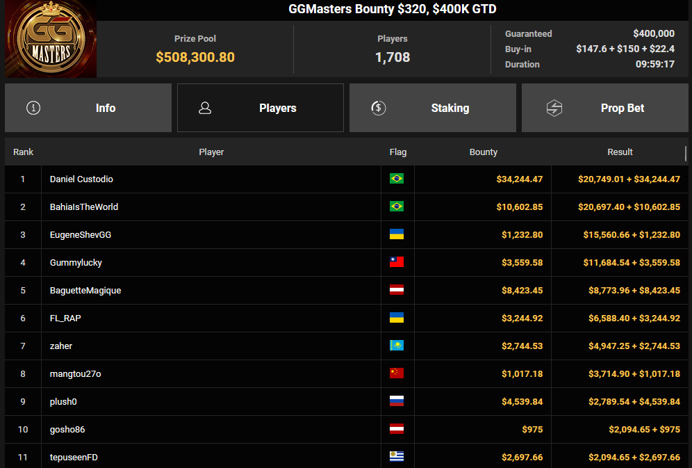Viewport: 692px width, 468px height.
Task: Click EugeneShevGG's Ukraine flag
Action: [x=396, y=234]
